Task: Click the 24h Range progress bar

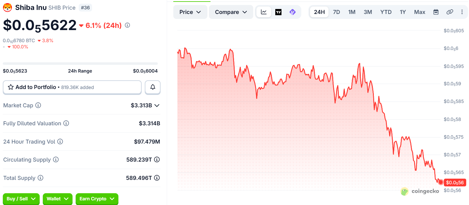Action: pyautogui.click(x=80, y=64)
